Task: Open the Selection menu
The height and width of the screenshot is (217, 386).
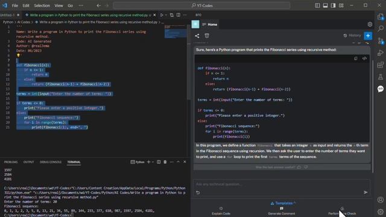Action: [x=42, y=5]
